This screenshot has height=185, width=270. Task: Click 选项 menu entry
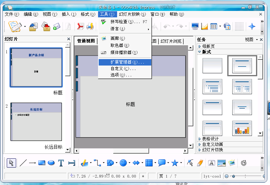click(125, 75)
